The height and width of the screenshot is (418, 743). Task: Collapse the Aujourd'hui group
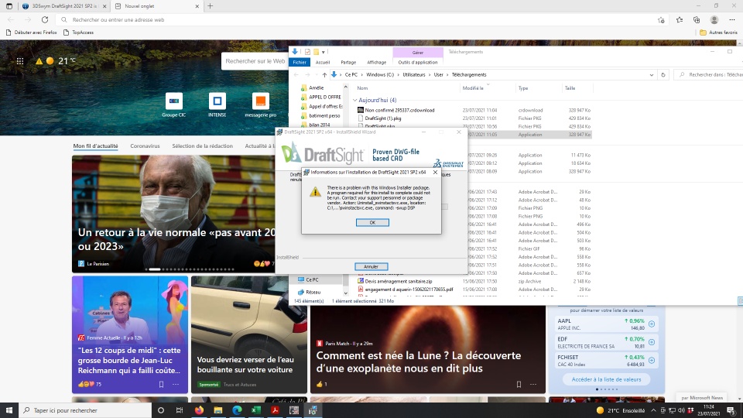(355, 101)
